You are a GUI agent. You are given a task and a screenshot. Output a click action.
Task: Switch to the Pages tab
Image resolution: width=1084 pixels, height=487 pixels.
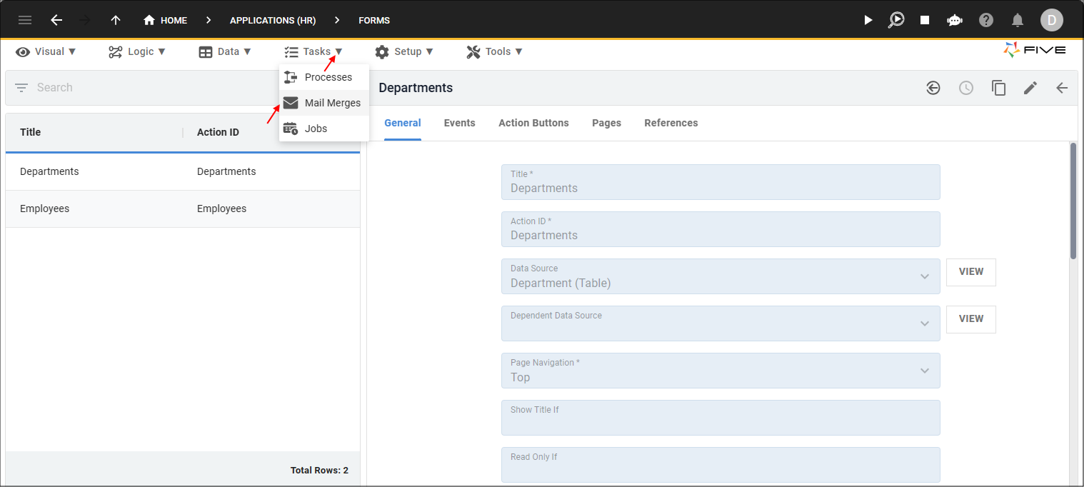tap(606, 123)
